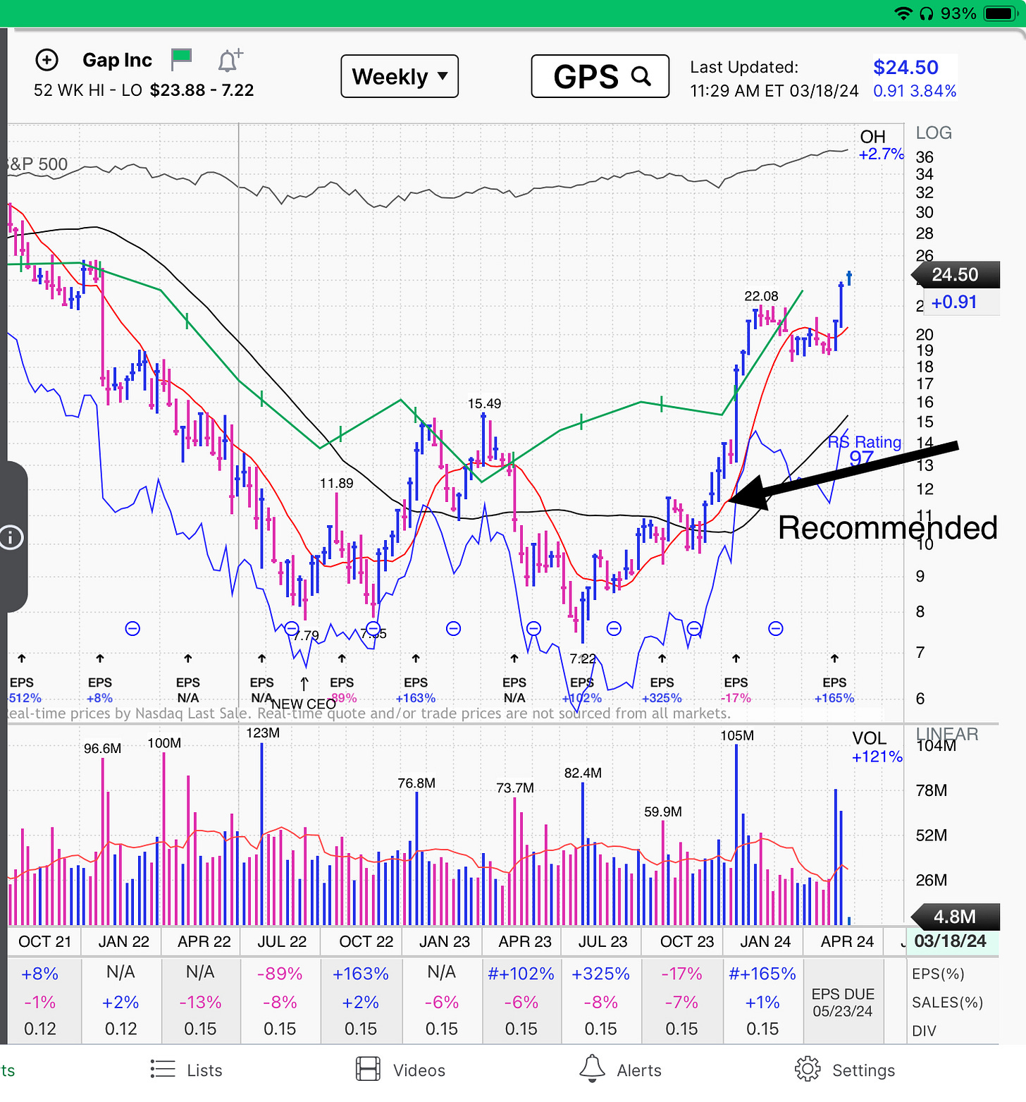Tap the 22.08 price high label

[762, 296]
